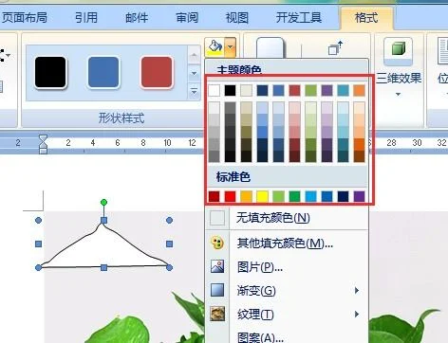Pick aqua theme color swatch

344,90
